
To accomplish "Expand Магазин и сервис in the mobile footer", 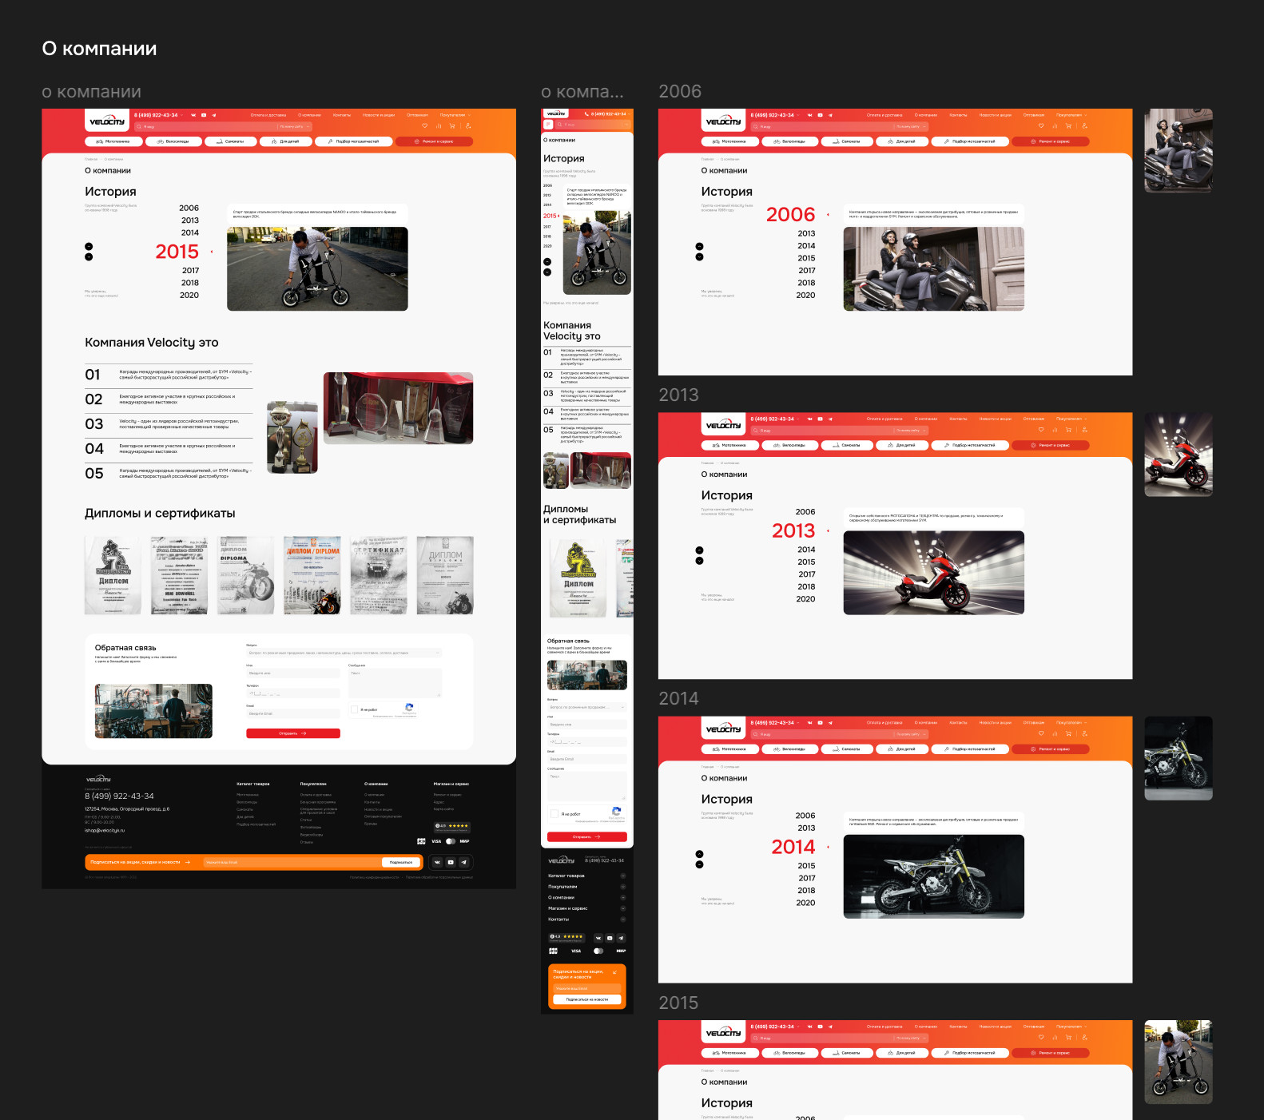I will click(x=623, y=908).
